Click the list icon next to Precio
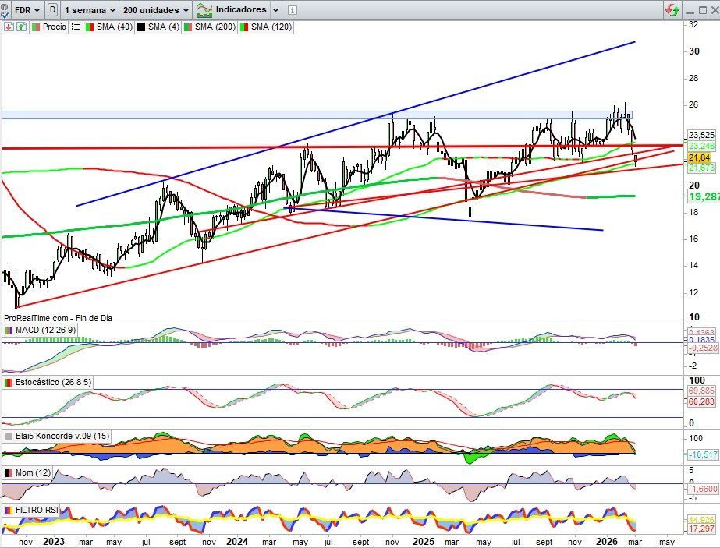The height and width of the screenshot is (548, 720). tap(76, 27)
